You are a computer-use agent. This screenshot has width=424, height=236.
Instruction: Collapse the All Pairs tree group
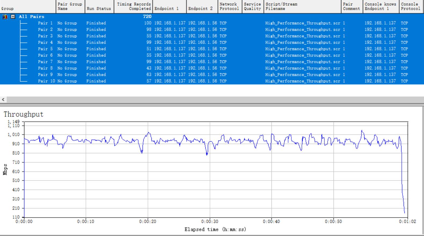[x=13, y=17]
